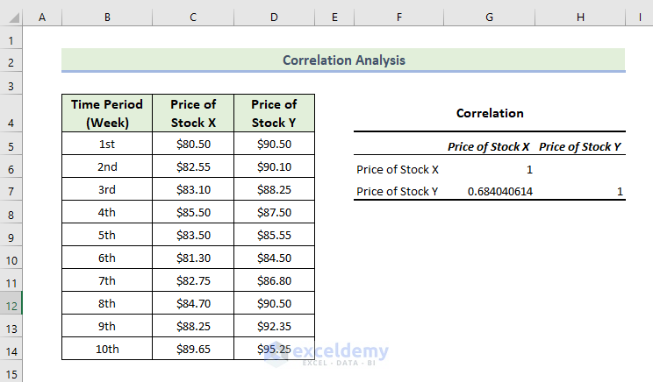Select the correlation value 0.684040614 cell

click(489, 192)
